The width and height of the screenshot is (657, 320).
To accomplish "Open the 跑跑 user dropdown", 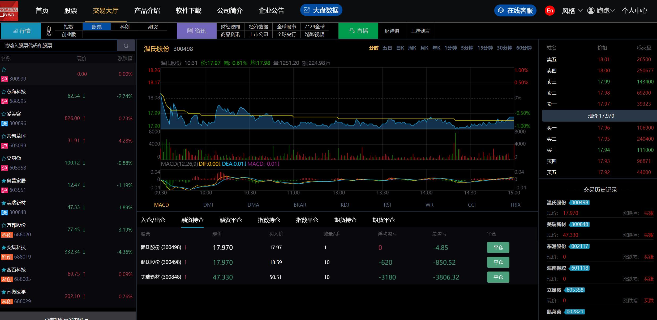I will pos(606,11).
